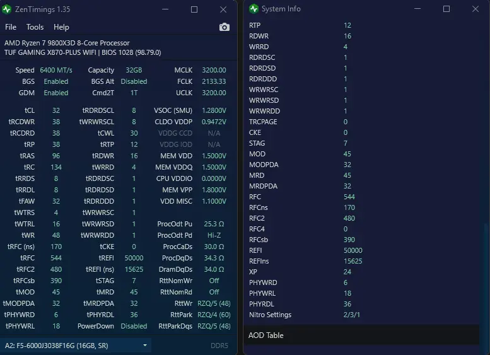Viewport: 490px width, 355px height.
Task: Click the tWR value 48
Action: (x=56, y=235)
